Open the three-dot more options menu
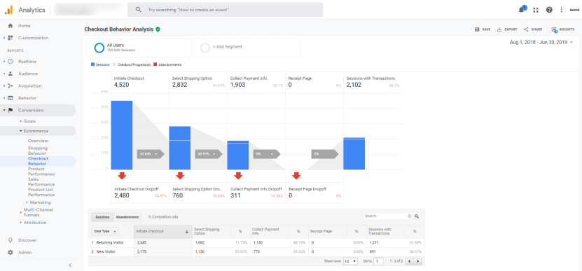 [x=561, y=10]
